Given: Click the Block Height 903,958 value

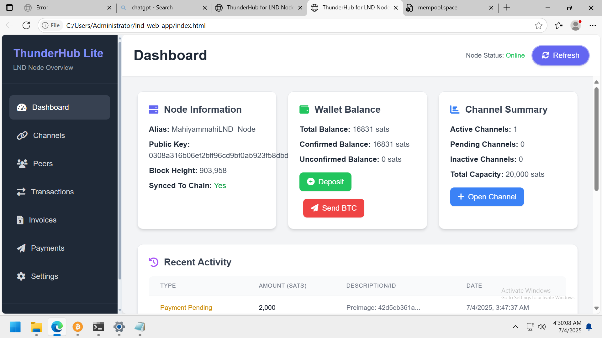Looking at the screenshot, I should point(213,171).
